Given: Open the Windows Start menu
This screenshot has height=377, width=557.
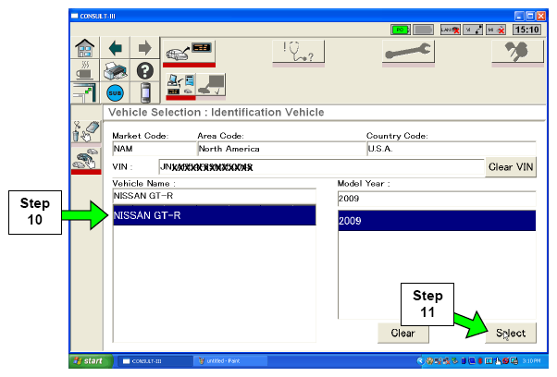Looking at the screenshot, I should (88, 360).
